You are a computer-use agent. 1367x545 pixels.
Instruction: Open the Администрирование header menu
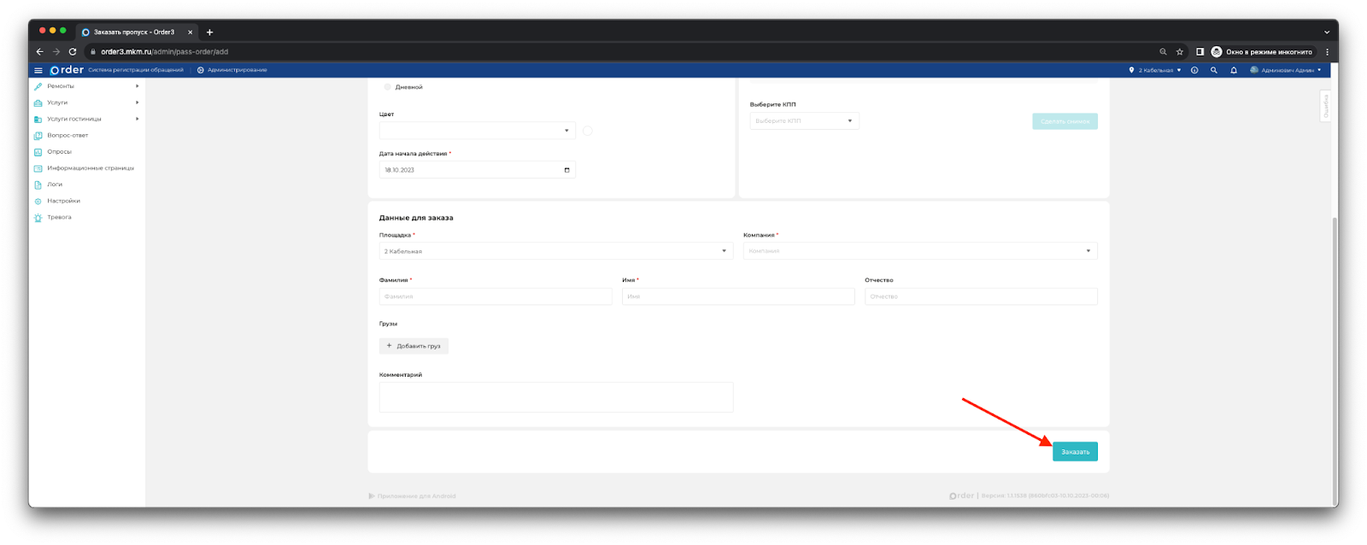tap(232, 70)
